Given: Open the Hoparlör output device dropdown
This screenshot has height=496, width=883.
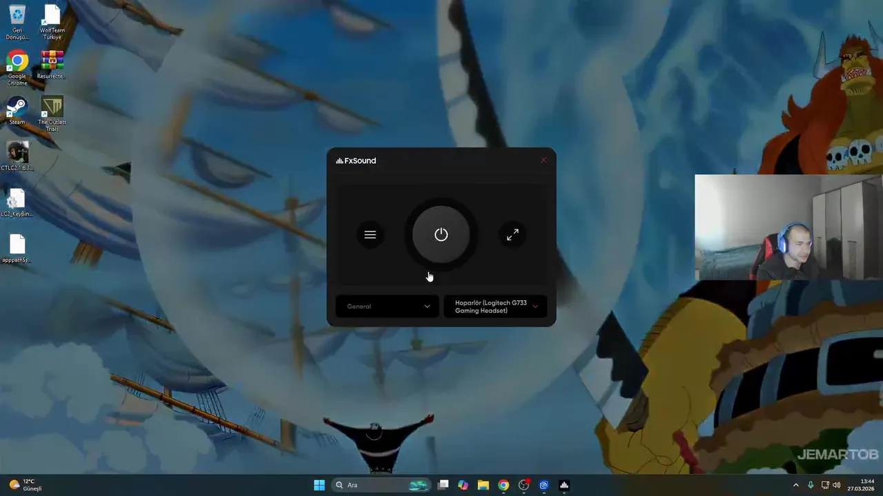Looking at the screenshot, I should 495,307.
